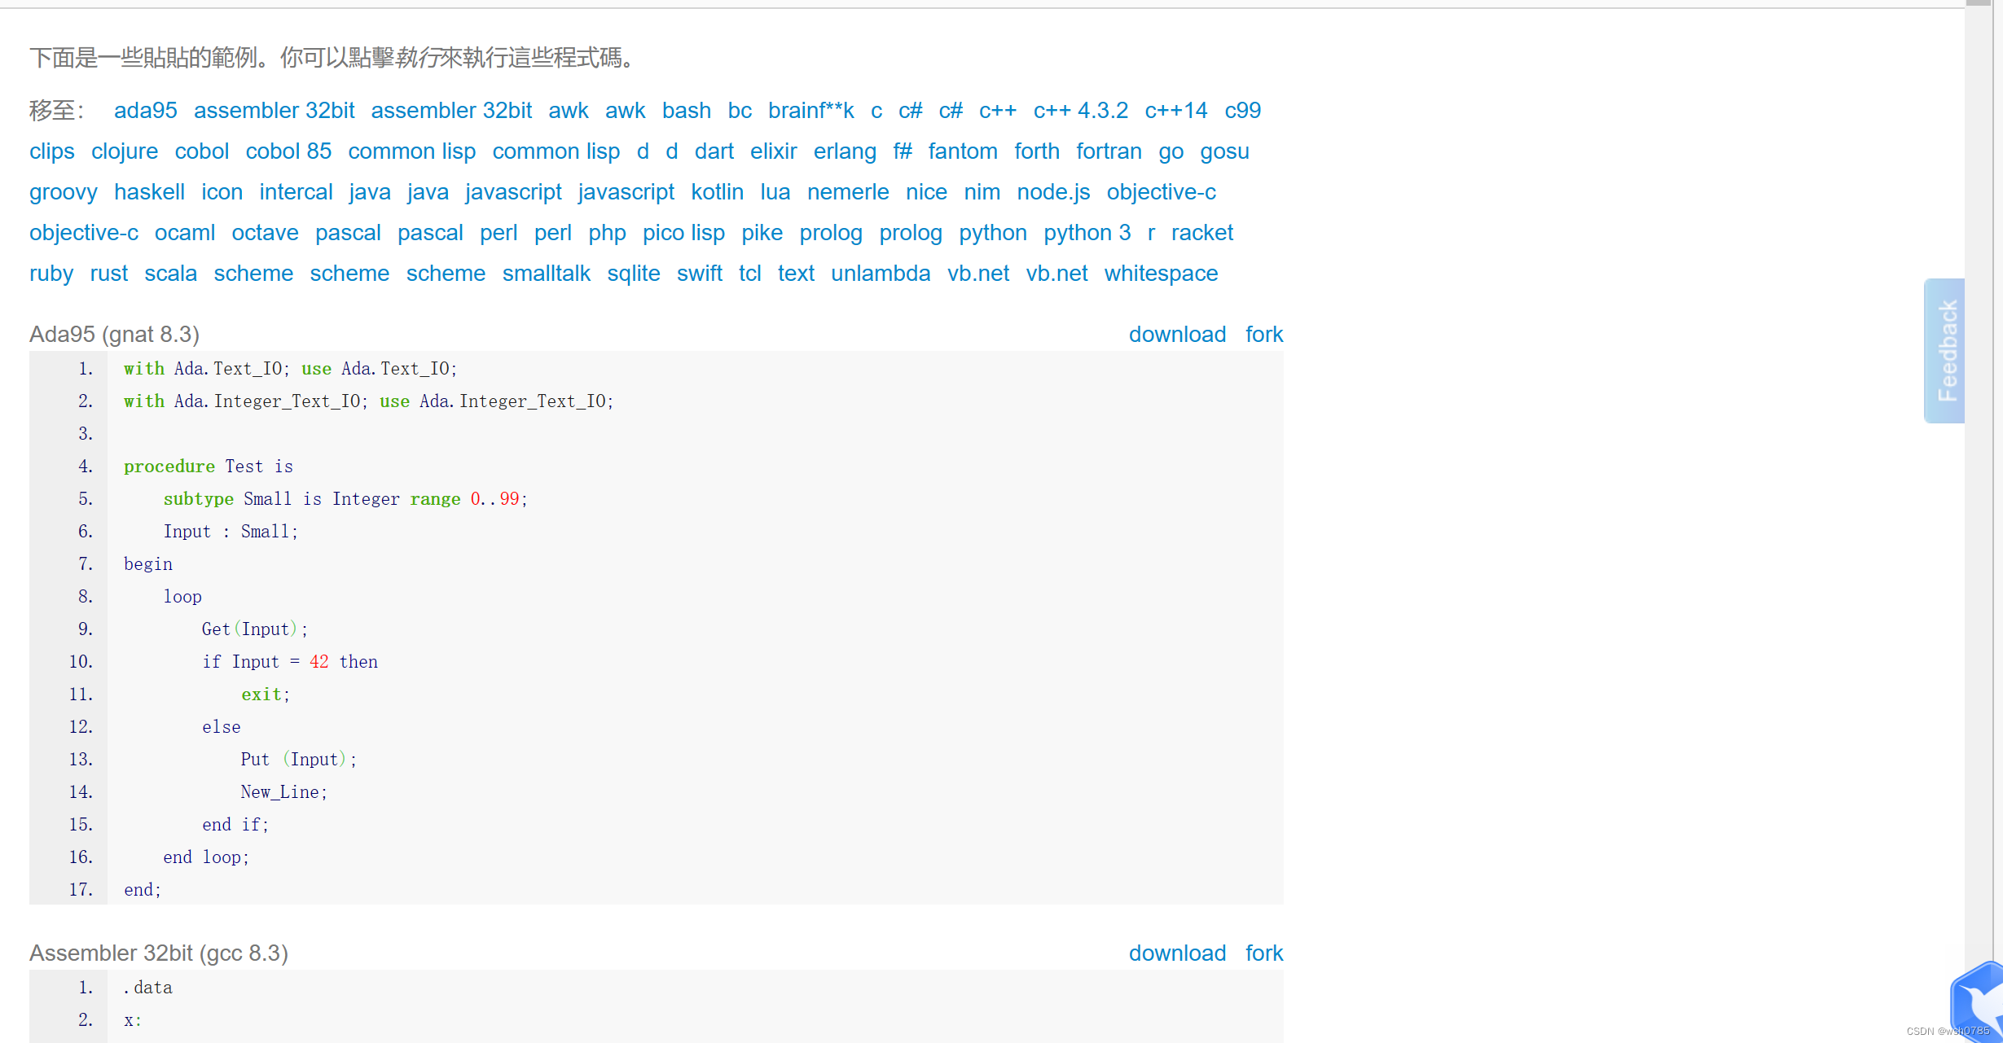Click the python language link
This screenshot has height=1043, width=2003.
[x=992, y=233]
